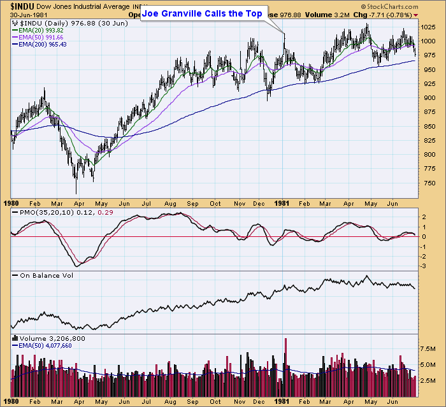Click the red 0.29 PMO signal value
Image resolution: width=446 pixels, height=407 pixels.
pyautogui.click(x=105, y=212)
